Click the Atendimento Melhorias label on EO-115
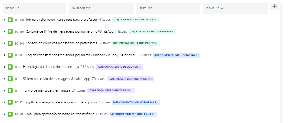 pyautogui.click(x=177, y=55)
